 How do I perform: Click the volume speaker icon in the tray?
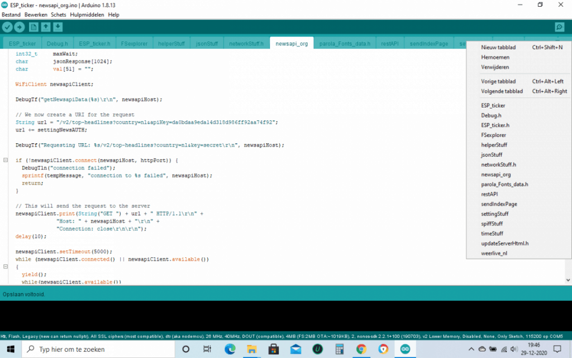pos(513,348)
